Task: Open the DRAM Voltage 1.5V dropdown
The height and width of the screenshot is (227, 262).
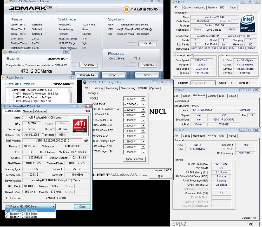Action: click(143, 147)
